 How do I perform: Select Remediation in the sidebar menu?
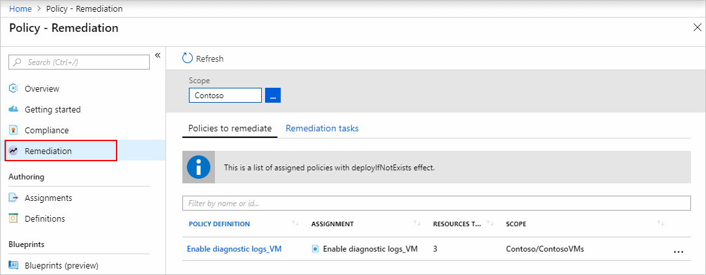48,151
